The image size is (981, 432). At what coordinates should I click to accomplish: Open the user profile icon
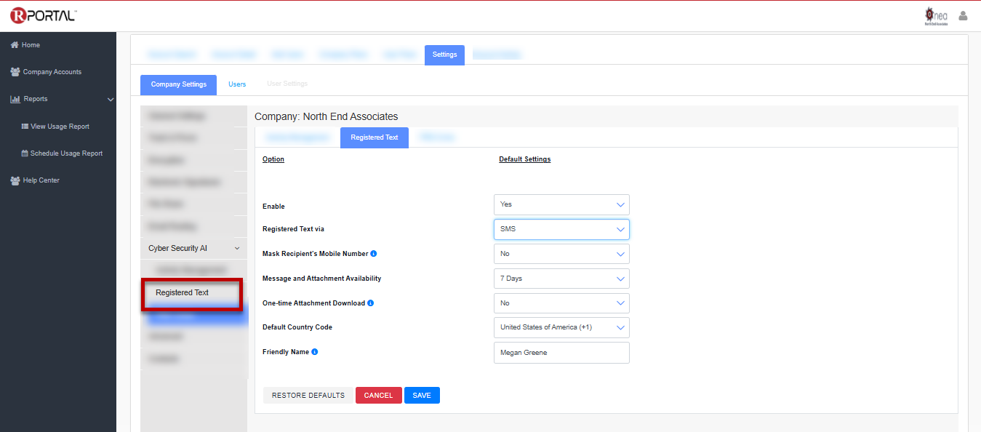pyautogui.click(x=964, y=15)
